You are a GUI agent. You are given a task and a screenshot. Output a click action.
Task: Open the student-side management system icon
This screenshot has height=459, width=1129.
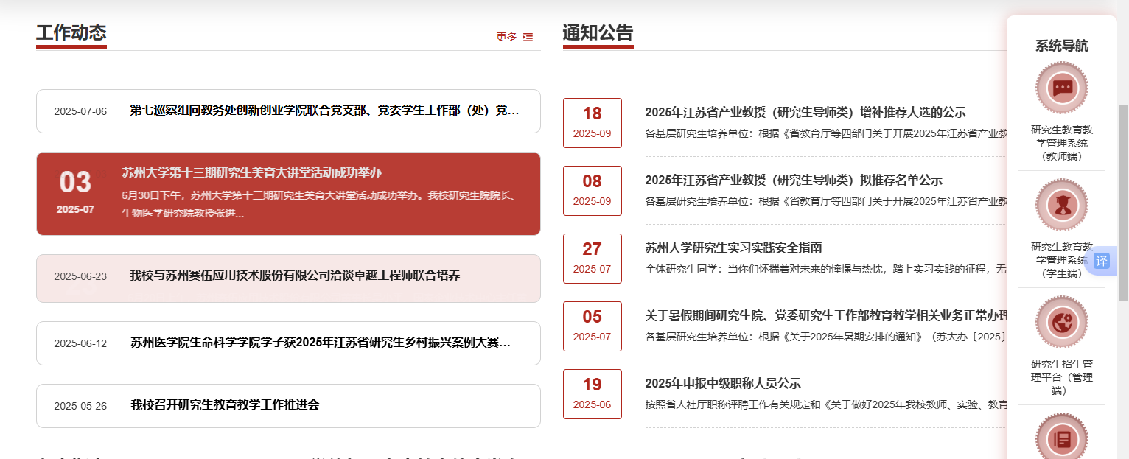coord(1061,206)
